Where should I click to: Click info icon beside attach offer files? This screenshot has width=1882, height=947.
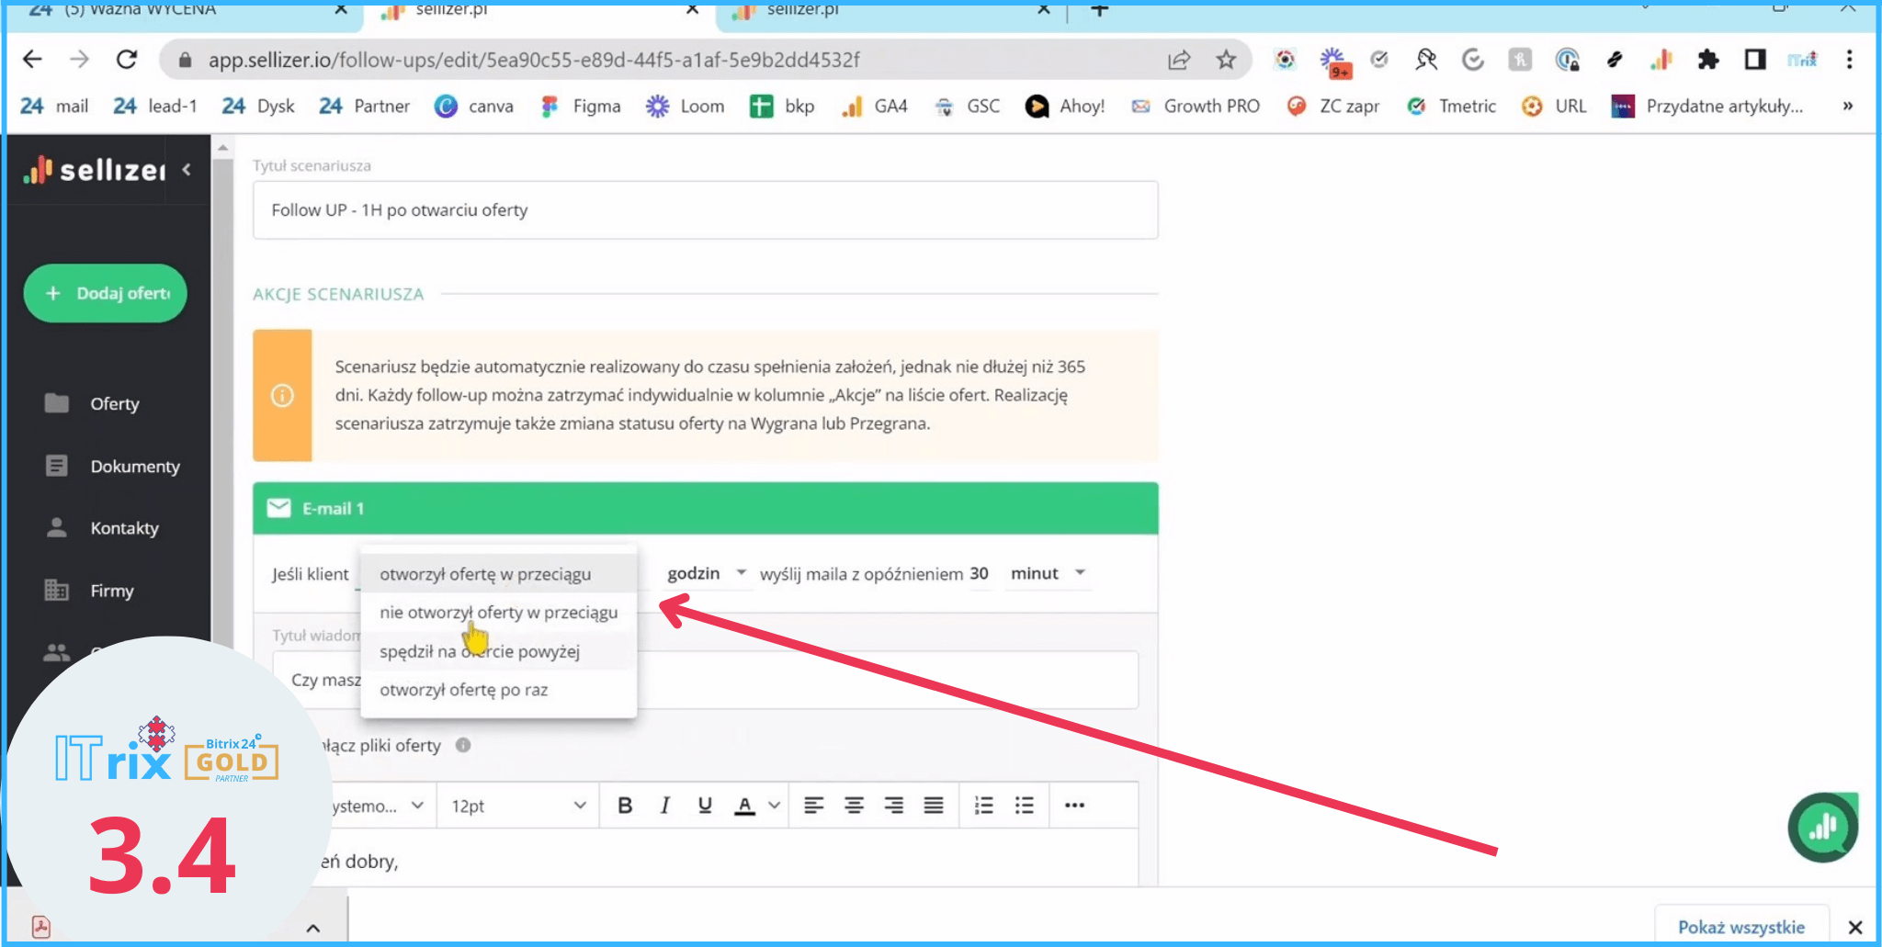point(463,745)
